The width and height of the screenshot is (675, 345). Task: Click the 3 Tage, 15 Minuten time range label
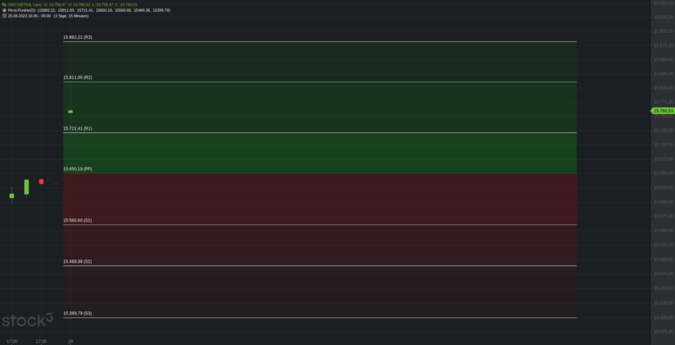(x=71, y=16)
